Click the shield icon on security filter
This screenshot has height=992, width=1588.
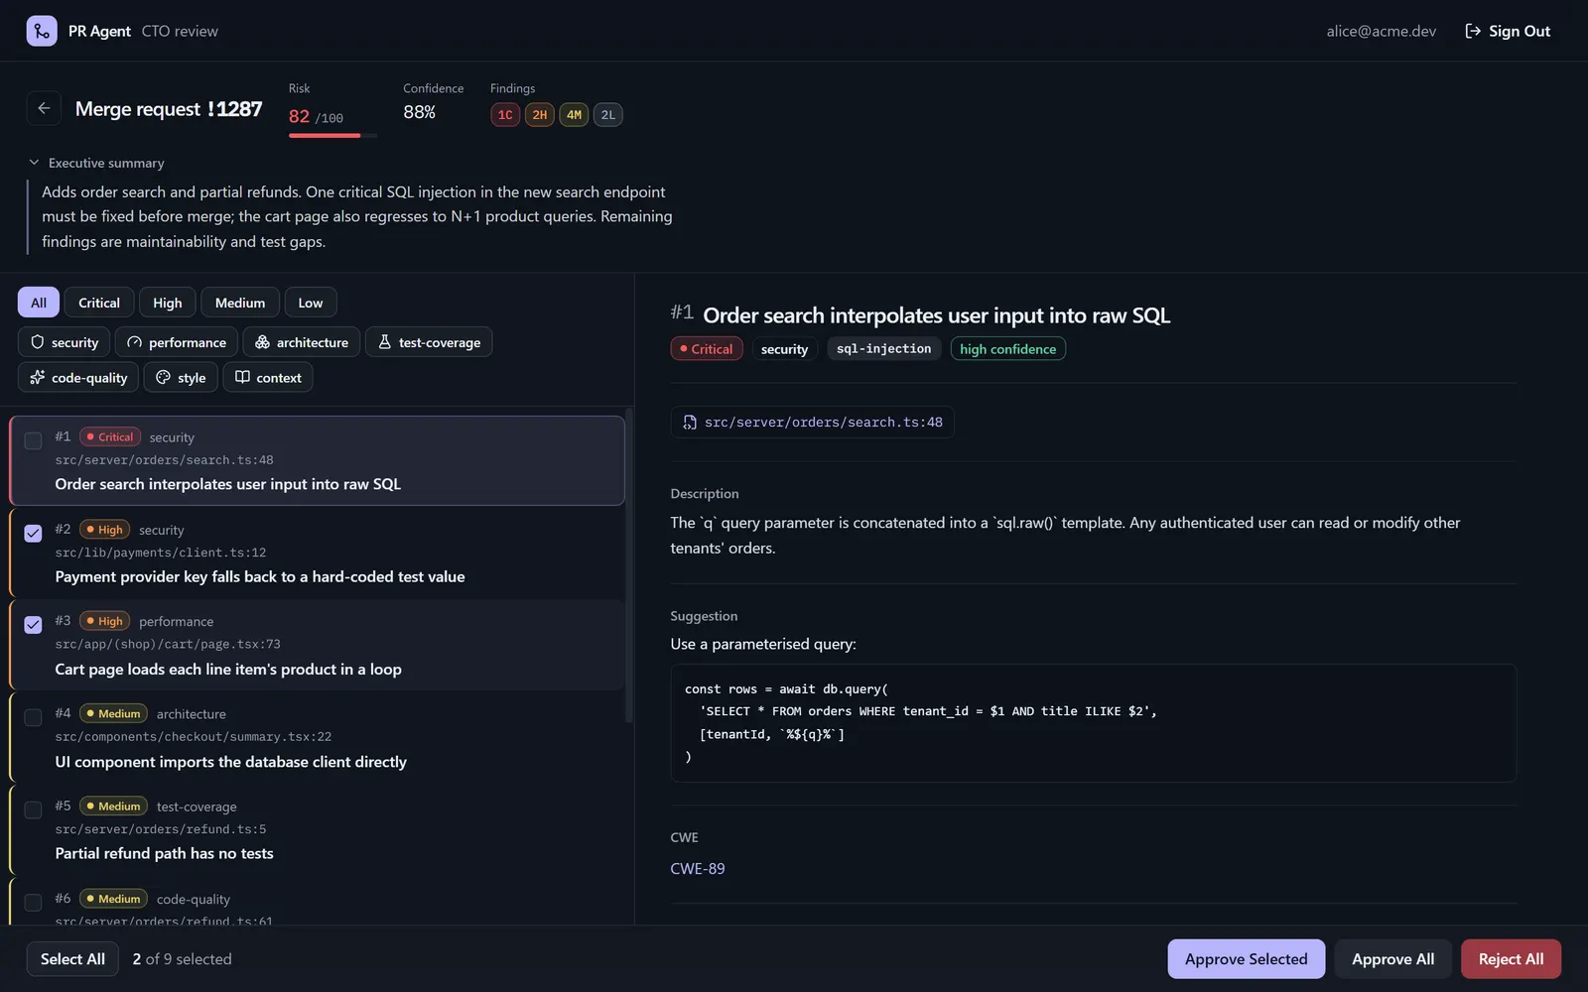click(x=38, y=342)
